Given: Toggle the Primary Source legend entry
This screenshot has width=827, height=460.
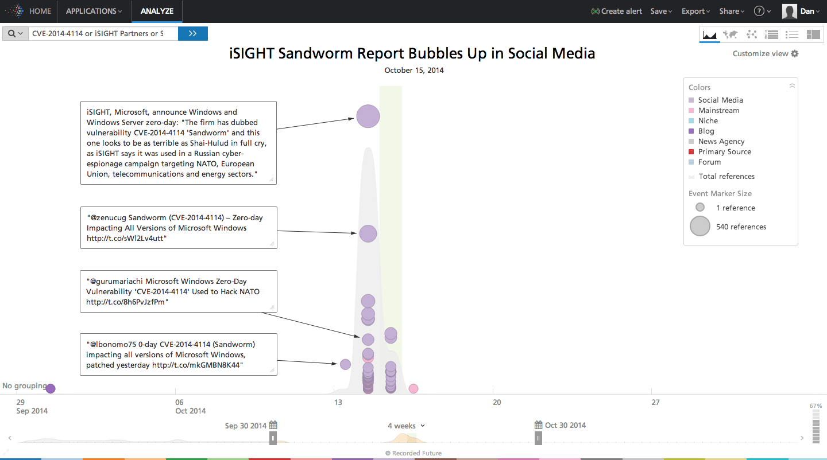Looking at the screenshot, I should coord(720,151).
